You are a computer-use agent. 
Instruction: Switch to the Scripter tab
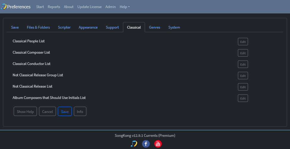[64, 27]
